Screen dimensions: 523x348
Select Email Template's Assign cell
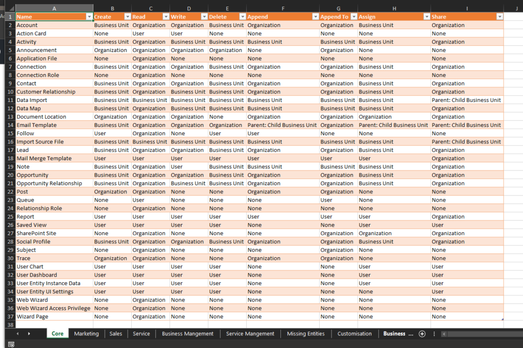(394, 125)
